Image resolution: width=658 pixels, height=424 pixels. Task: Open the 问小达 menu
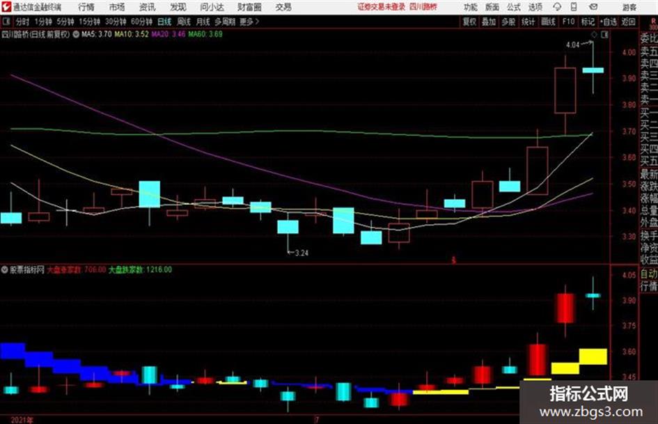212,7
